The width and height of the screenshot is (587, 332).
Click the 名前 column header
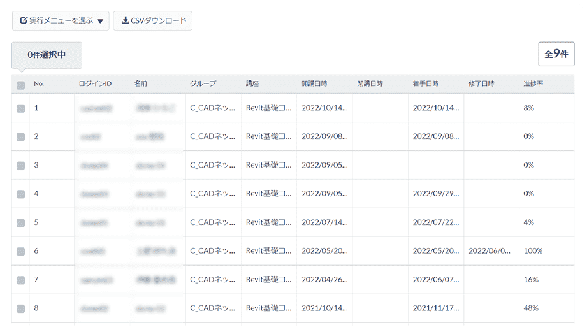pyautogui.click(x=141, y=84)
